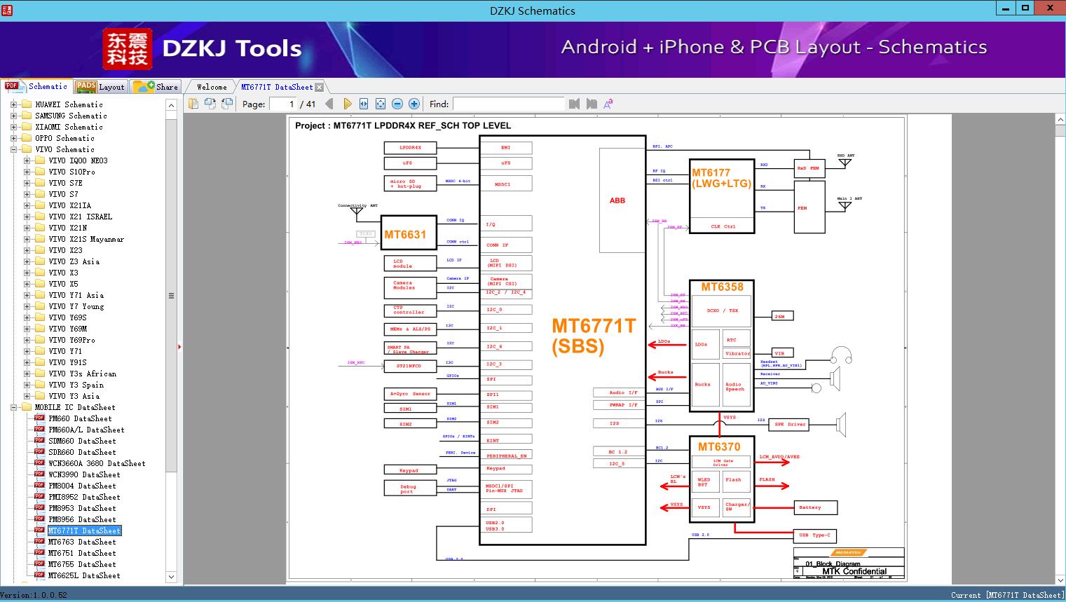
Task: Open the PM660A/L DataSheet entry
Action: coord(86,430)
